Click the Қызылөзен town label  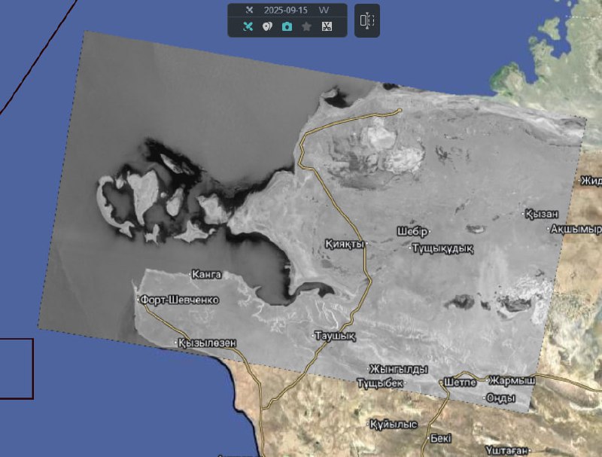pyautogui.click(x=206, y=343)
